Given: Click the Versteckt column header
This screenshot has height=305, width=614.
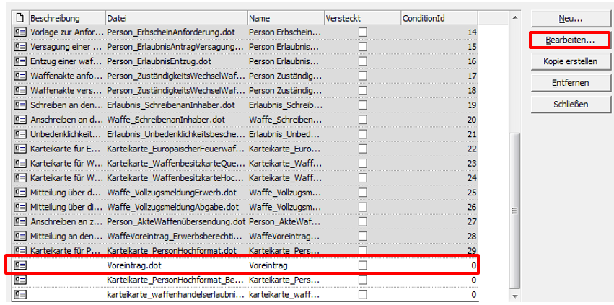Looking at the screenshot, I should [x=361, y=17].
